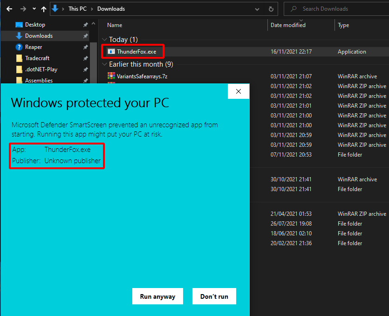
Task: Open the Tradecraft folder in sidebar
Action: click(37, 58)
